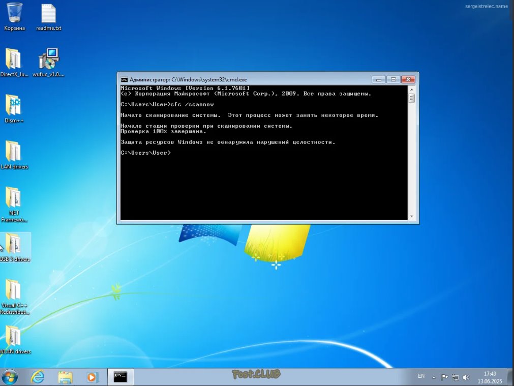Click the 'Защита ресурсов Windows' result line

(228, 142)
